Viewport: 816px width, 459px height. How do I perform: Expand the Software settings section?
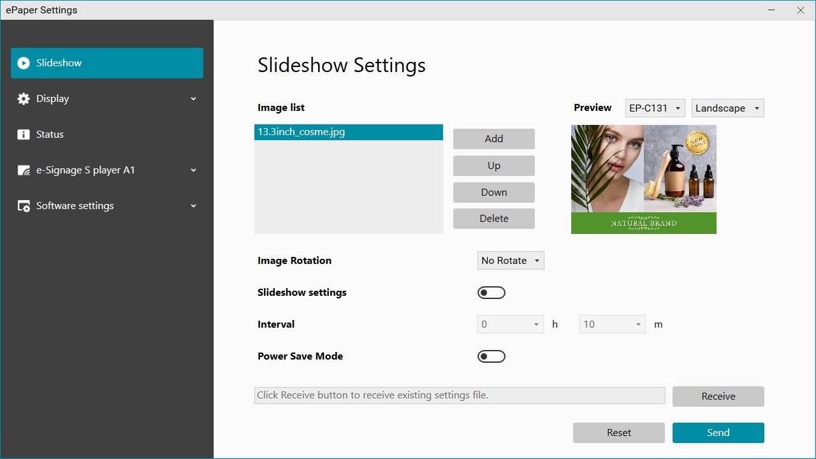193,205
